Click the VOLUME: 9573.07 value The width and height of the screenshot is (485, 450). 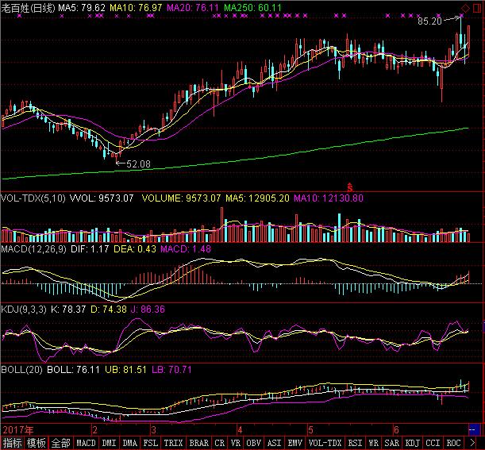click(x=182, y=198)
